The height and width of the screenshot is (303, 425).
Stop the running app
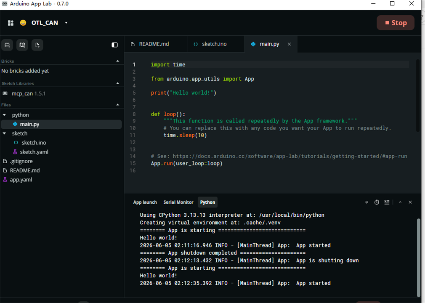point(396,23)
